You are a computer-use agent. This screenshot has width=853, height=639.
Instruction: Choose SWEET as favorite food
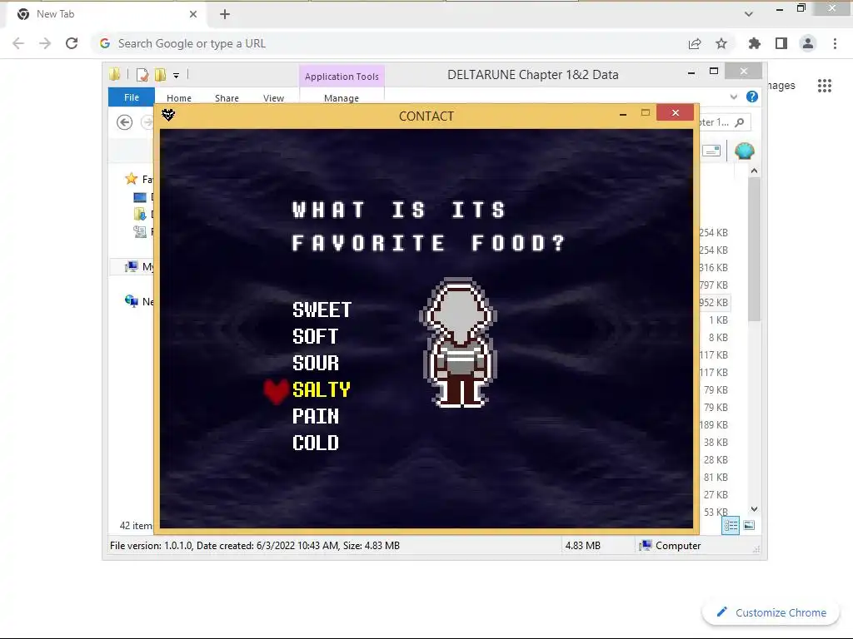point(322,310)
